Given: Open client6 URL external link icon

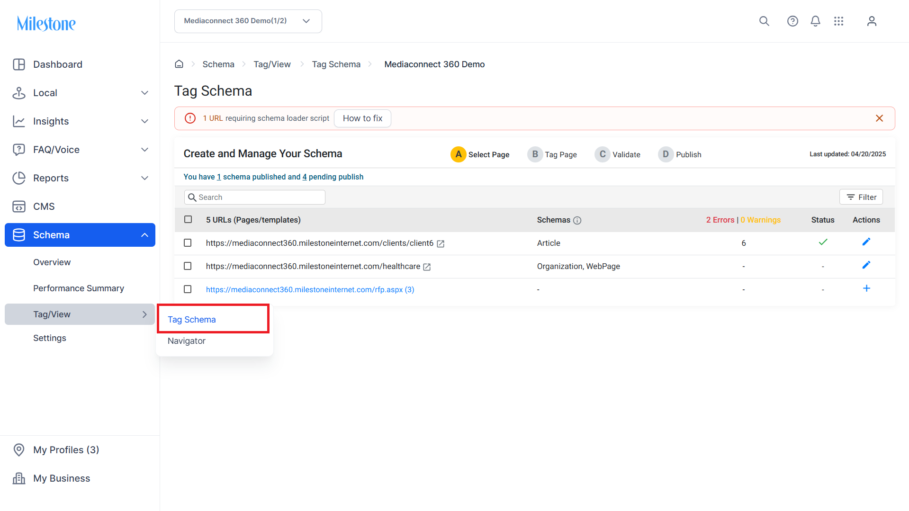Looking at the screenshot, I should [x=441, y=243].
